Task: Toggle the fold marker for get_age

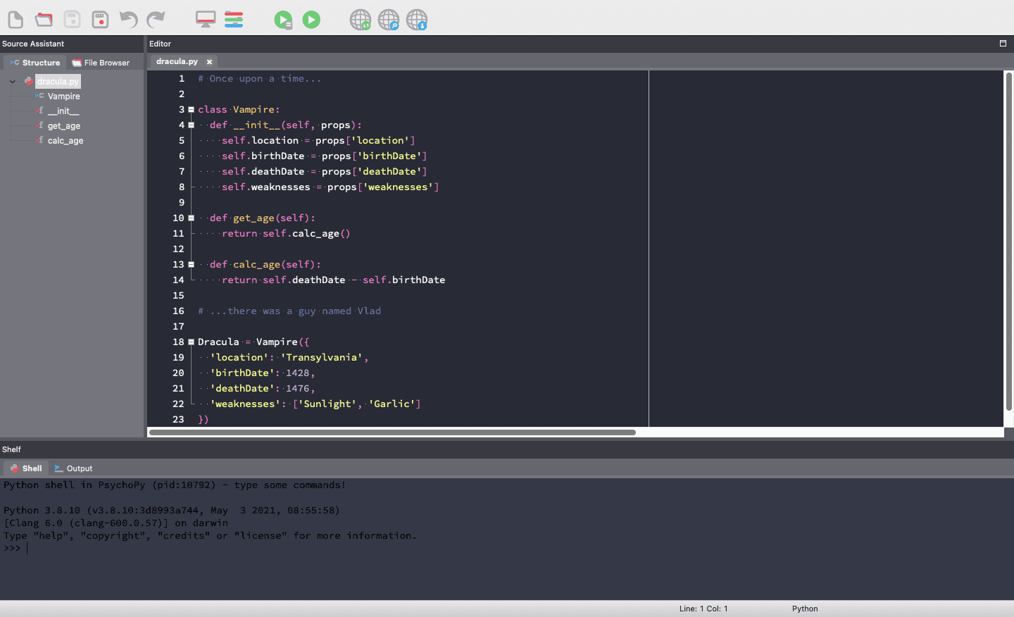Action: tap(191, 218)
